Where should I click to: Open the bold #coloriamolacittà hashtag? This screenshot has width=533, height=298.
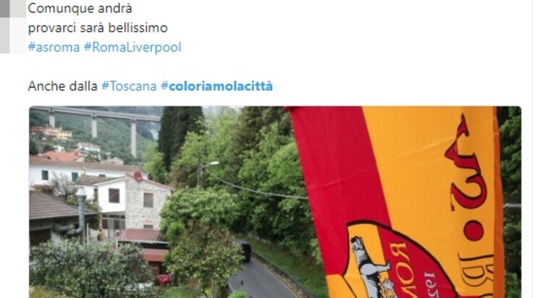(217, 86)
